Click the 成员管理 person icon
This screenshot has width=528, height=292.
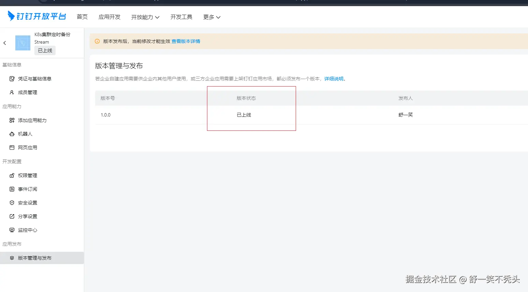pyautogui.click(x=12, y=92)
